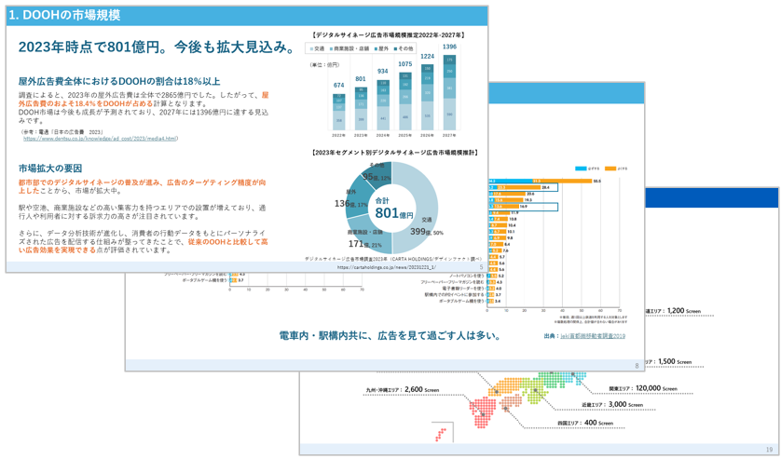Viewport: 781px width, 459px height.
Task: Open the dentsu.co.jp reference link
Action: [100, 139]
